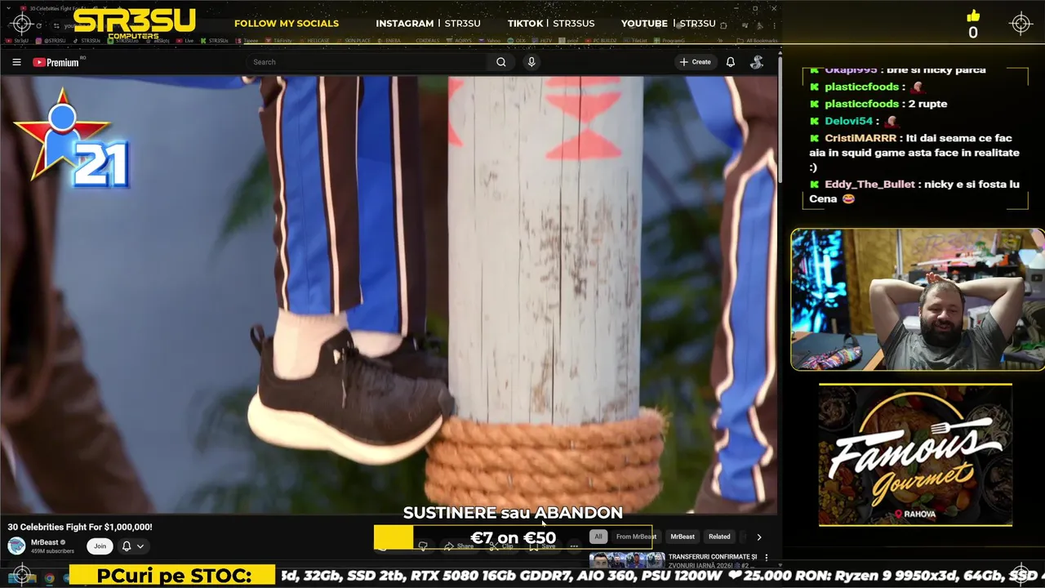Open the Str3sU bookmark
The image size is (1045, 588).
point(17,40)
